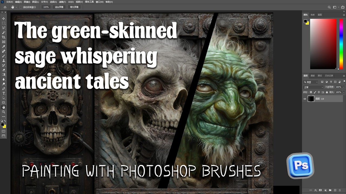Toggle type layer filter icon
This screenshot has height=194, width=346.
tap(331, 82)
